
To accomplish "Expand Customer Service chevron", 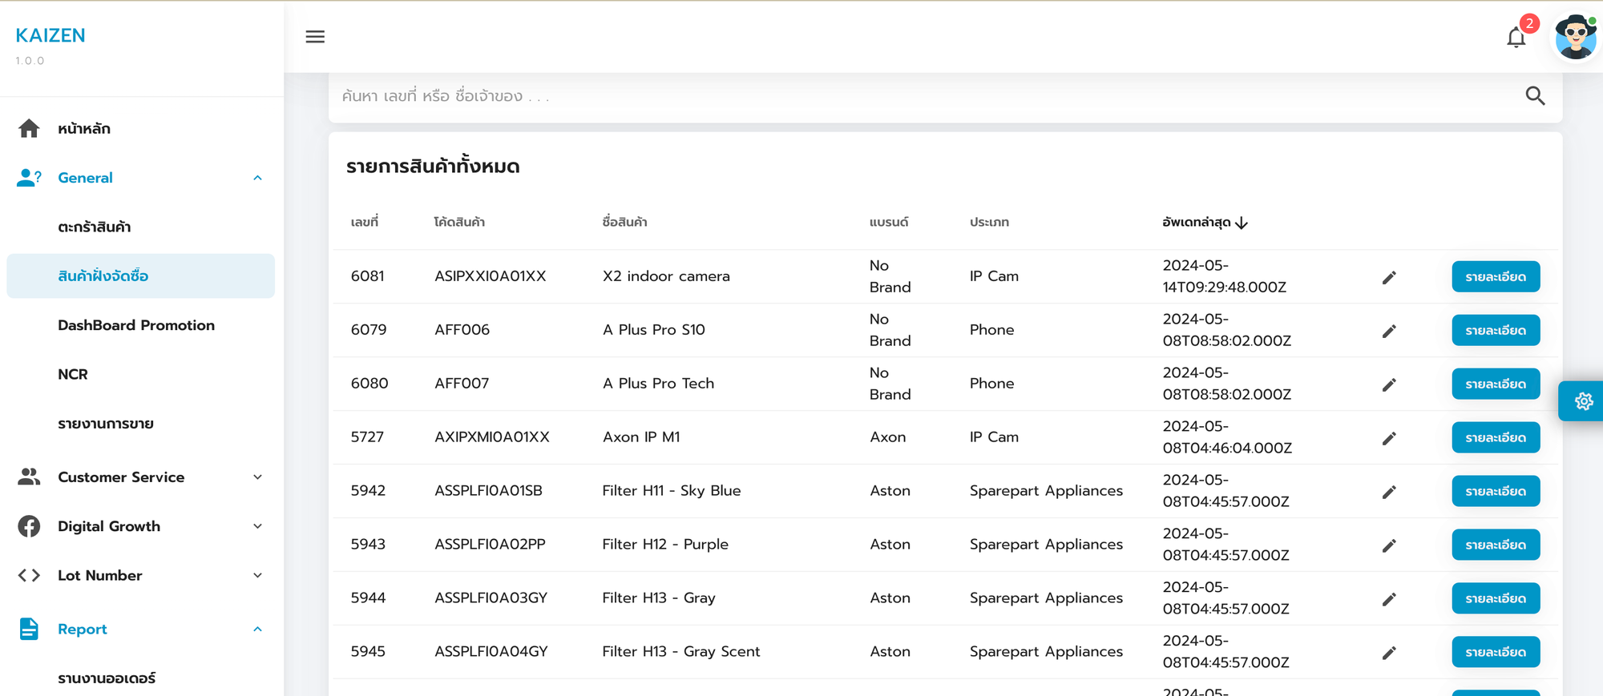I will (257, 477).
